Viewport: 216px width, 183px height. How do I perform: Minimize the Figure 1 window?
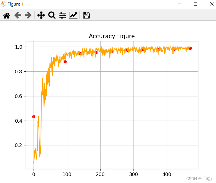click(x=179, y=4)
